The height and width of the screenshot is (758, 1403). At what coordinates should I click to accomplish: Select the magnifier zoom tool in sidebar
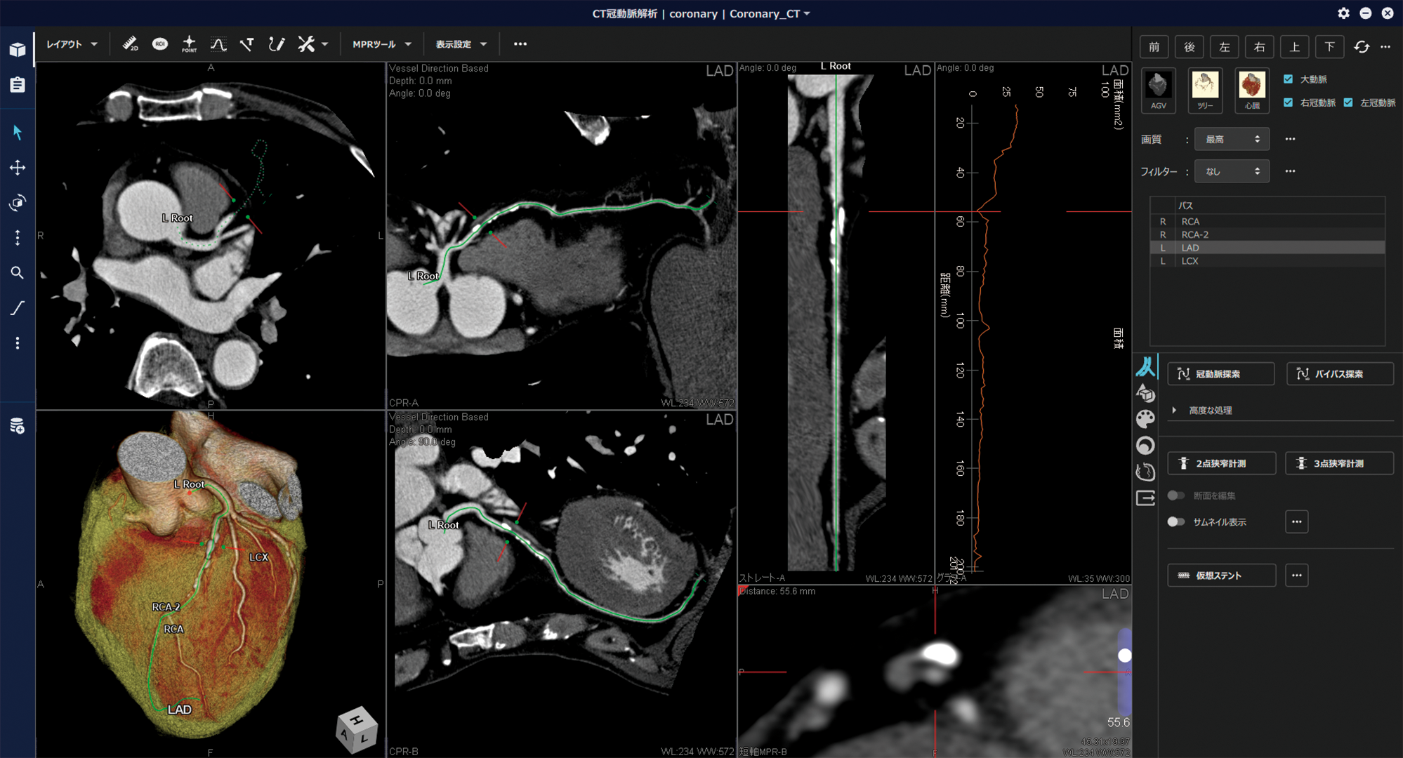18,273
